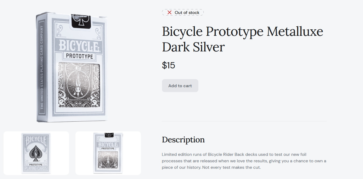Click the Add to cart button
The image size is (363, 179).
point(180,86)
